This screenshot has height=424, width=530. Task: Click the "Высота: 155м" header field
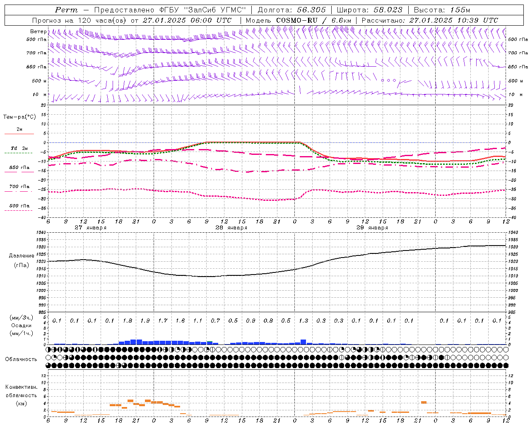click(442, 10)
